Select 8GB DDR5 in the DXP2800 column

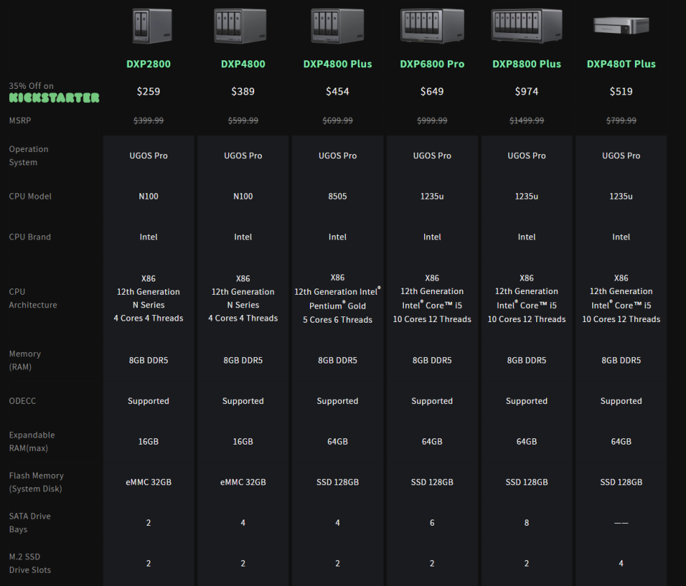pyautogui.click(x=148, y=360)
